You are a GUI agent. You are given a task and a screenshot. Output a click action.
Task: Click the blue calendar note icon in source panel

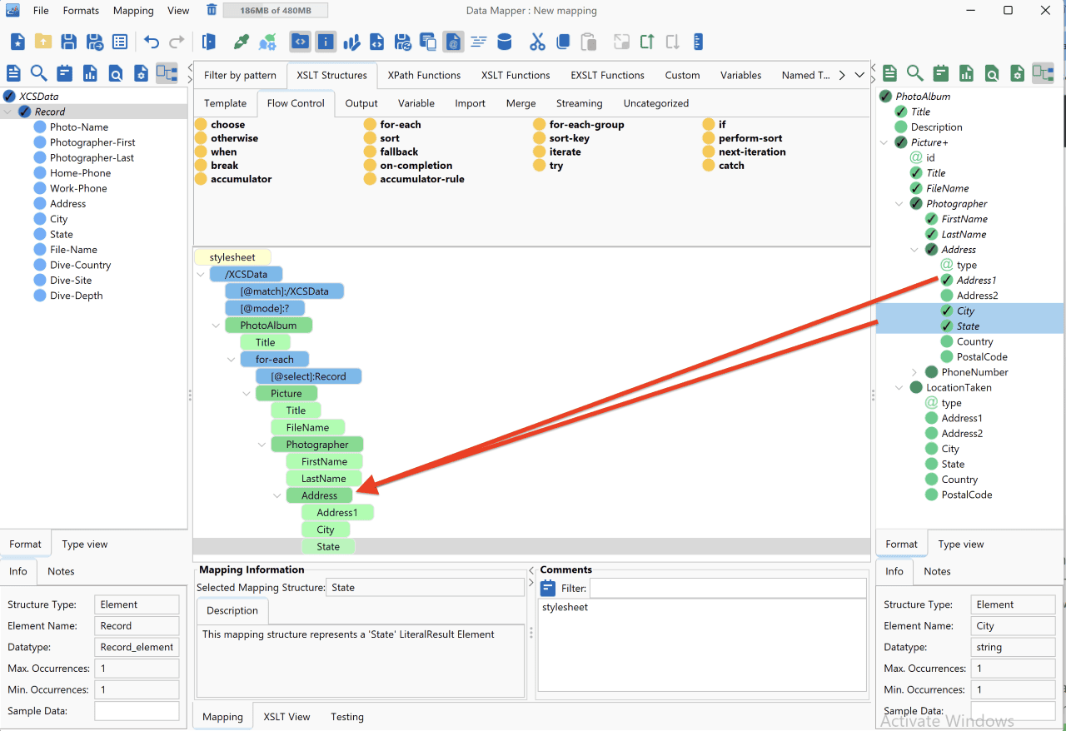64,73
